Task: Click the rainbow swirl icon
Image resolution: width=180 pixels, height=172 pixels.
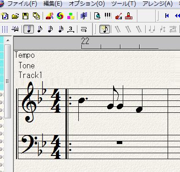Action: [x=60, y=16]
